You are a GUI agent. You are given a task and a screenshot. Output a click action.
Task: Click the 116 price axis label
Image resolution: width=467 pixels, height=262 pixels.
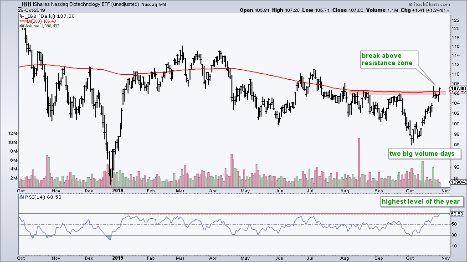tap(456, 47)
